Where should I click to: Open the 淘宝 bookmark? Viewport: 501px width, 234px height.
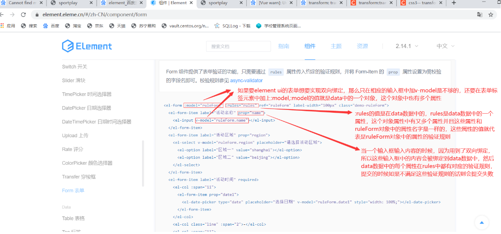coord(73,26)
